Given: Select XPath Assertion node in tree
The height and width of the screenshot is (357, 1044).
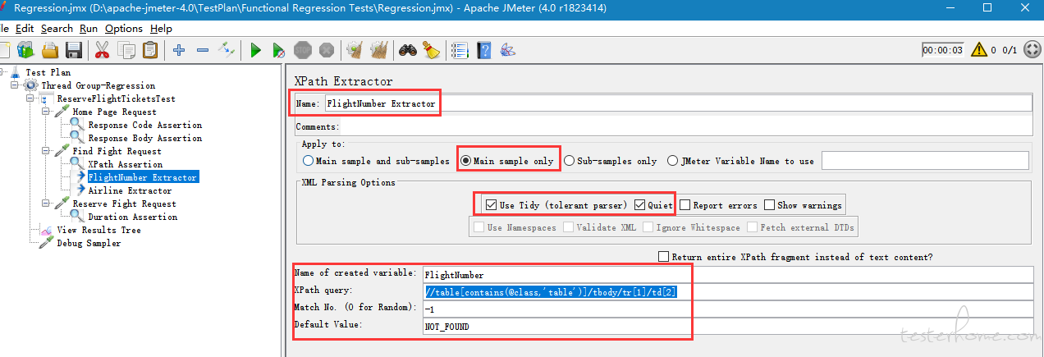Looking at the screenshot, I should pos(126,164).
